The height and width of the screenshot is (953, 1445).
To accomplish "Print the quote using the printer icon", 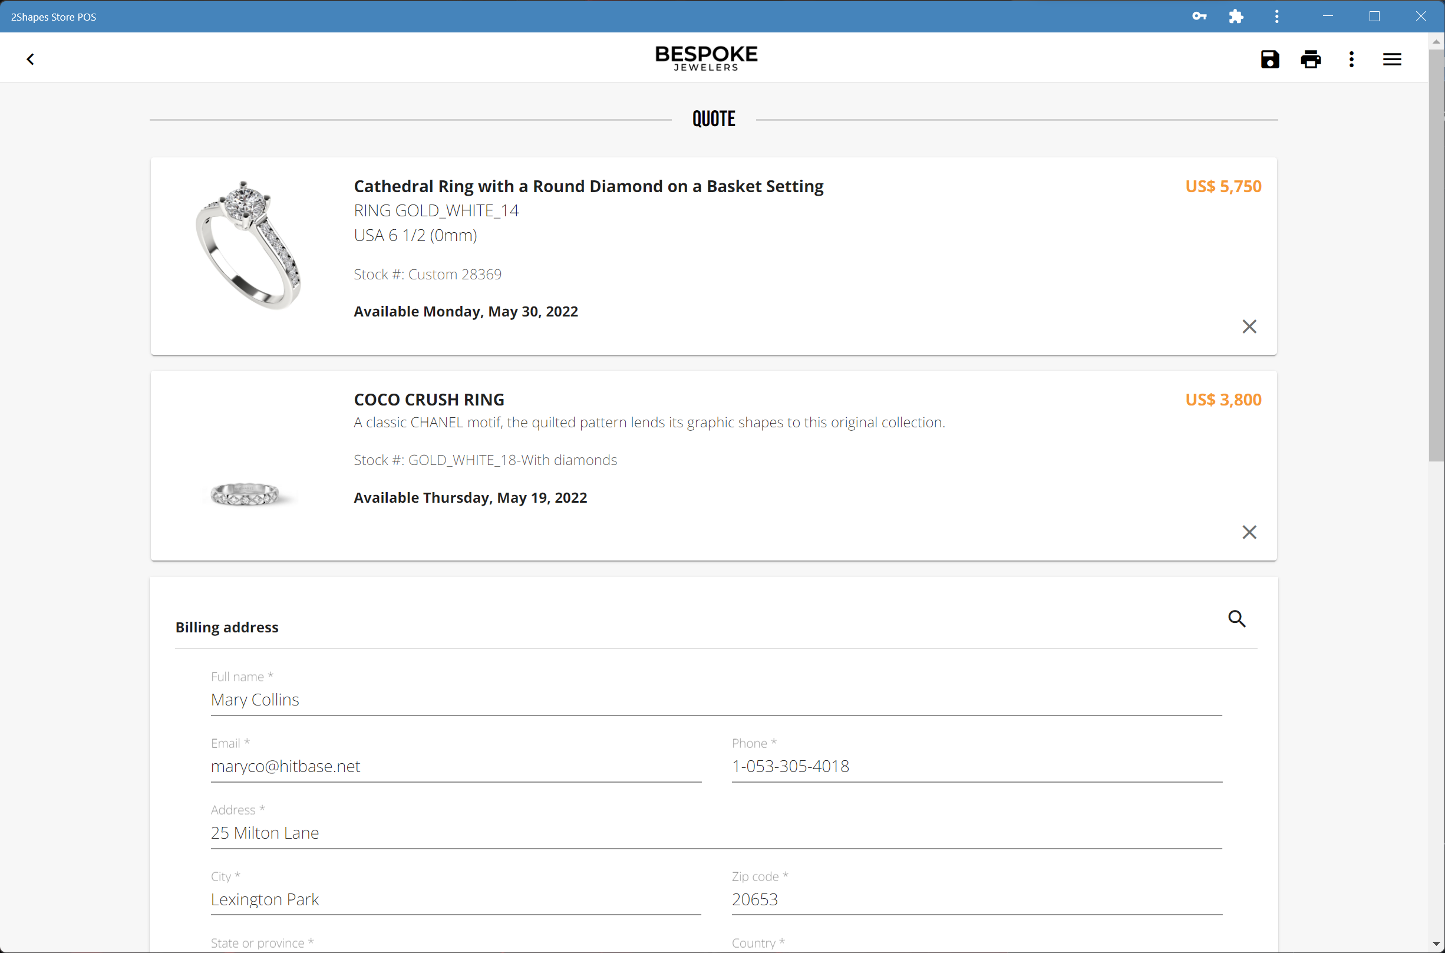I will pyautogui.click(x=1310, y=59).
